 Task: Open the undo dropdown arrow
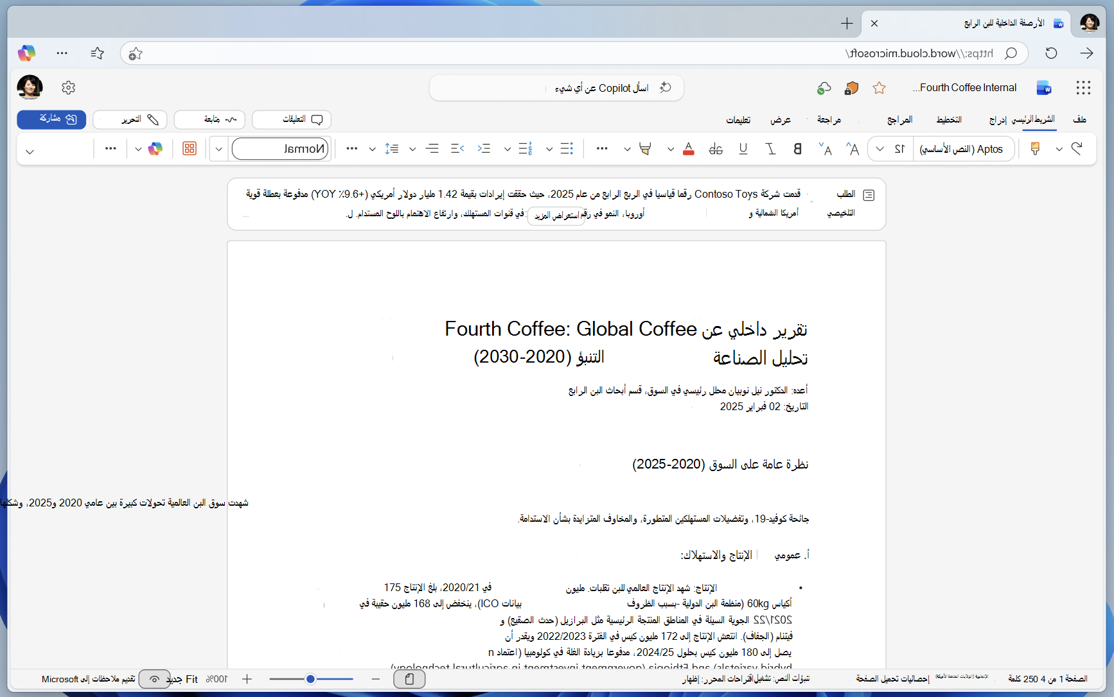(1059, 149)
